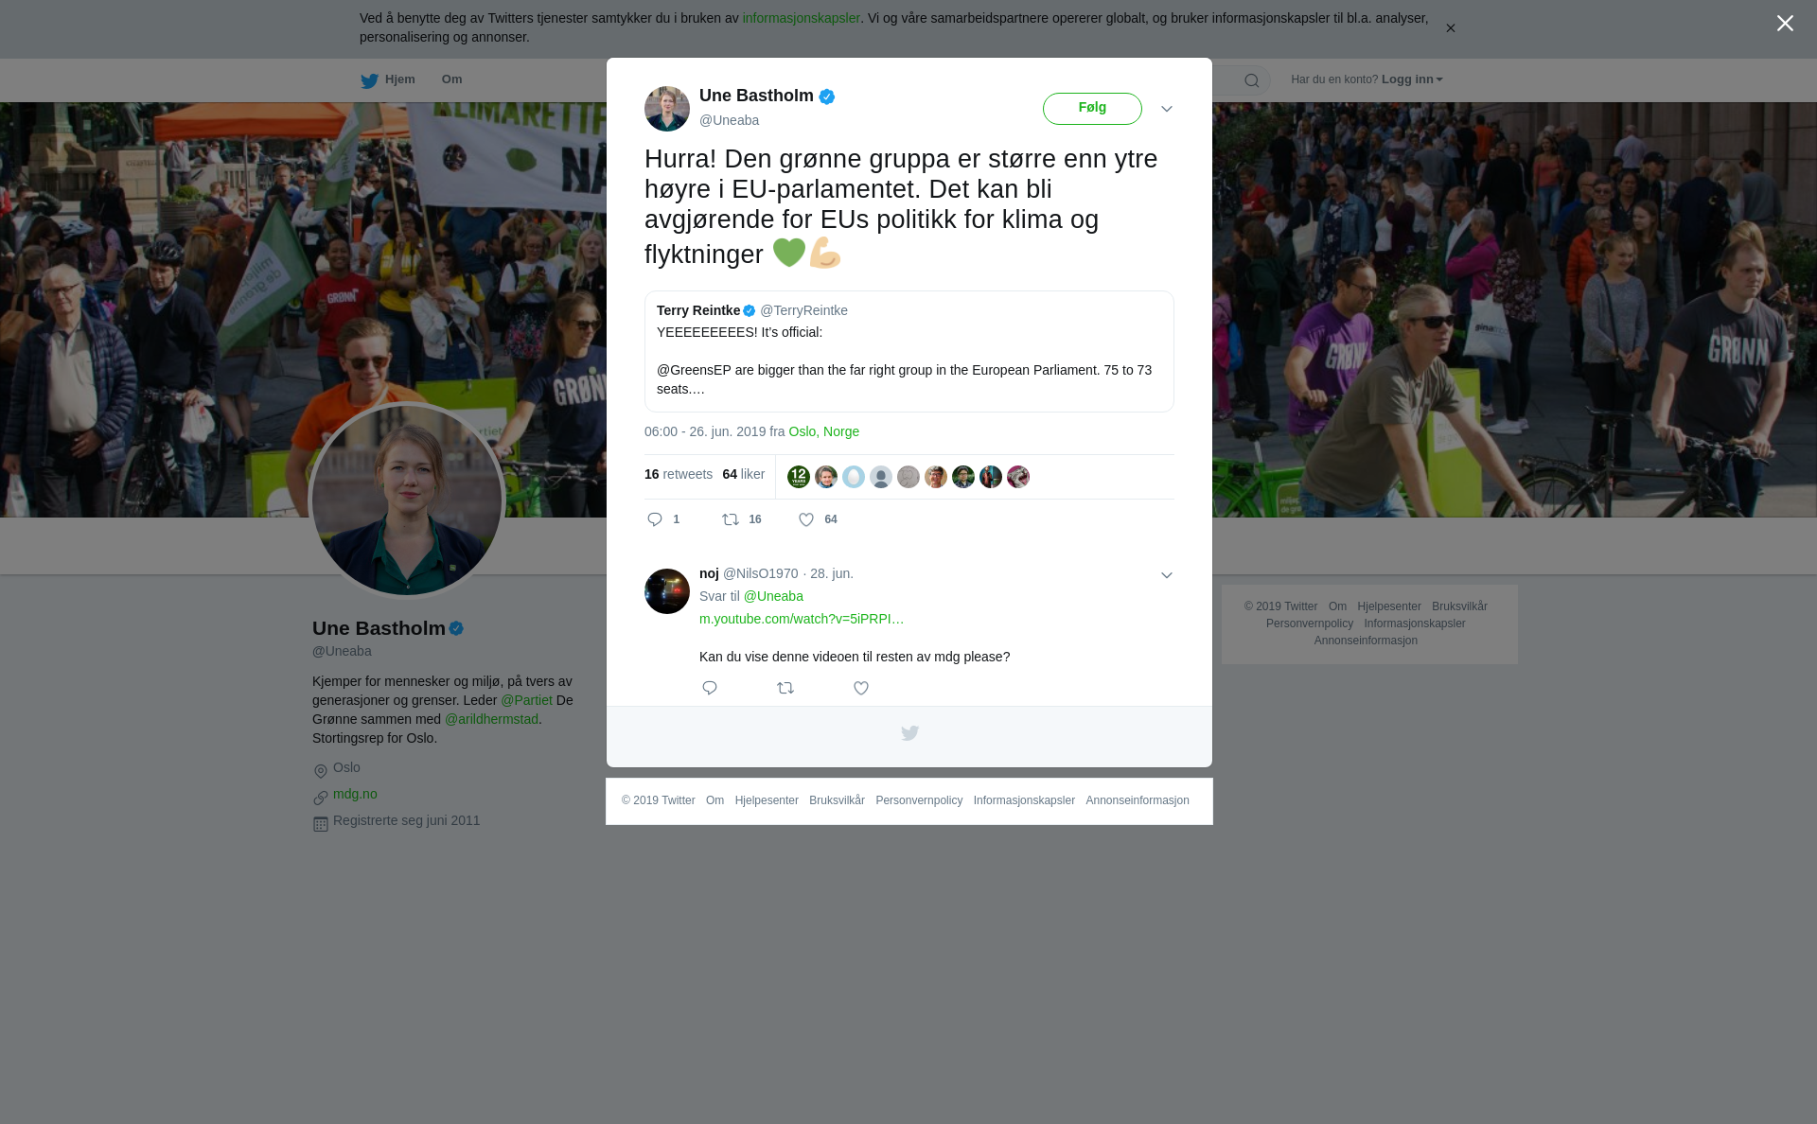Like noj's reply with the heart icon
The height and width of the screenshot is (1124, 1817).
(x=861, y=688)
